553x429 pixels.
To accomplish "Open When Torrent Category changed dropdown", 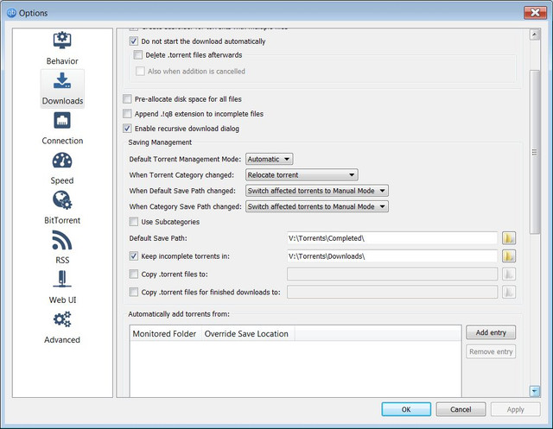I will [302, 175].
